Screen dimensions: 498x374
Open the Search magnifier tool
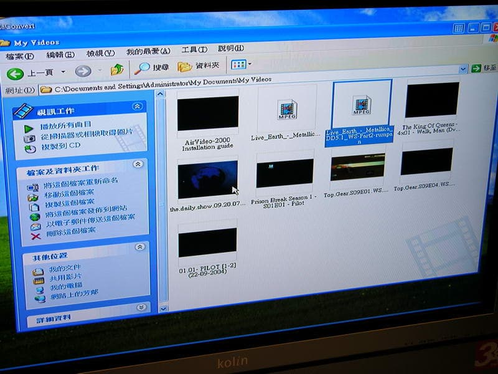142,68
